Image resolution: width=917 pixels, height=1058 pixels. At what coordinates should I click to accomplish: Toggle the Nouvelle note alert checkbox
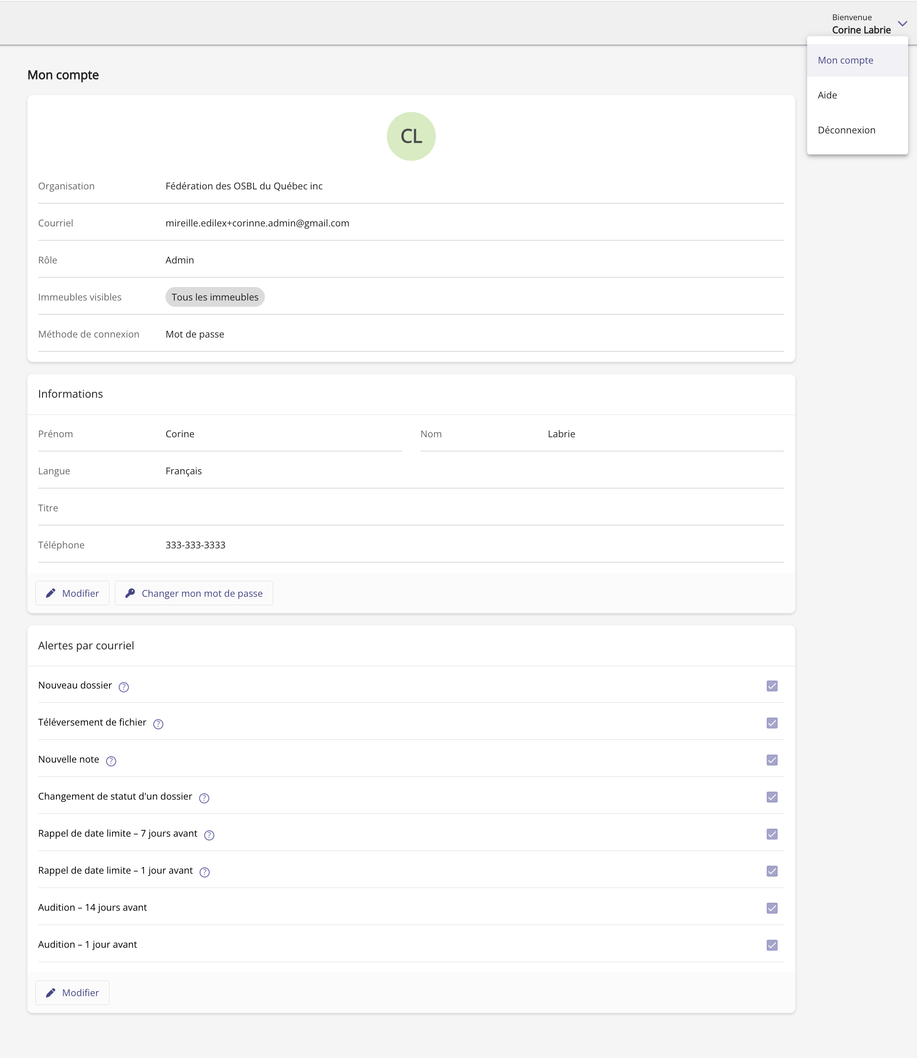(x=772, y=760)
